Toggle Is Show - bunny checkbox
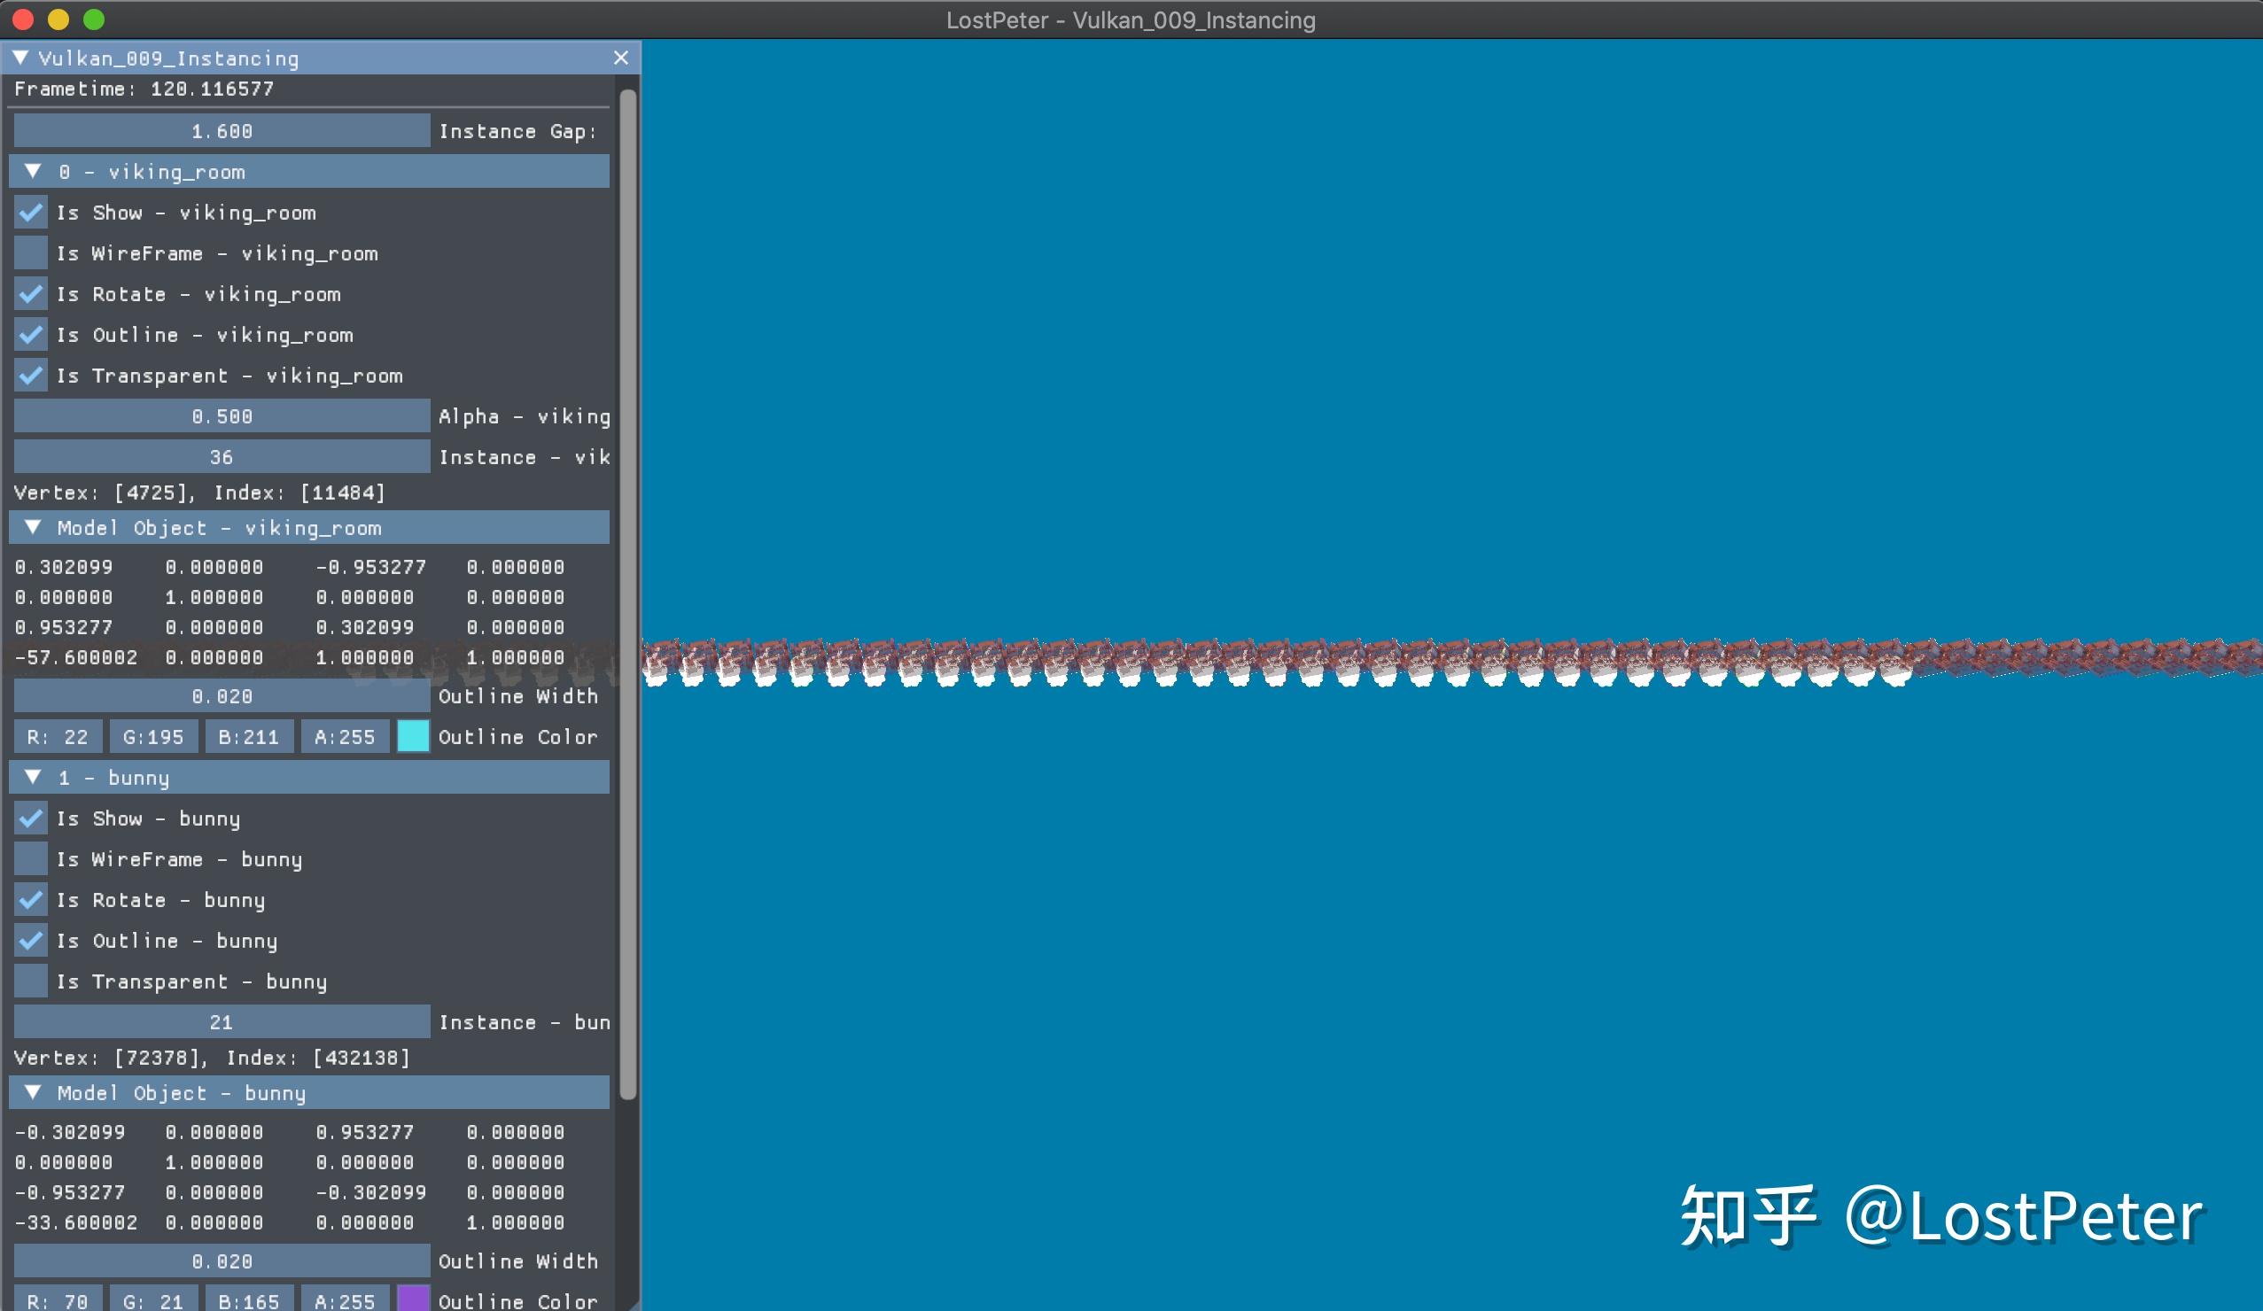2263x1311 pixels. 31,818
